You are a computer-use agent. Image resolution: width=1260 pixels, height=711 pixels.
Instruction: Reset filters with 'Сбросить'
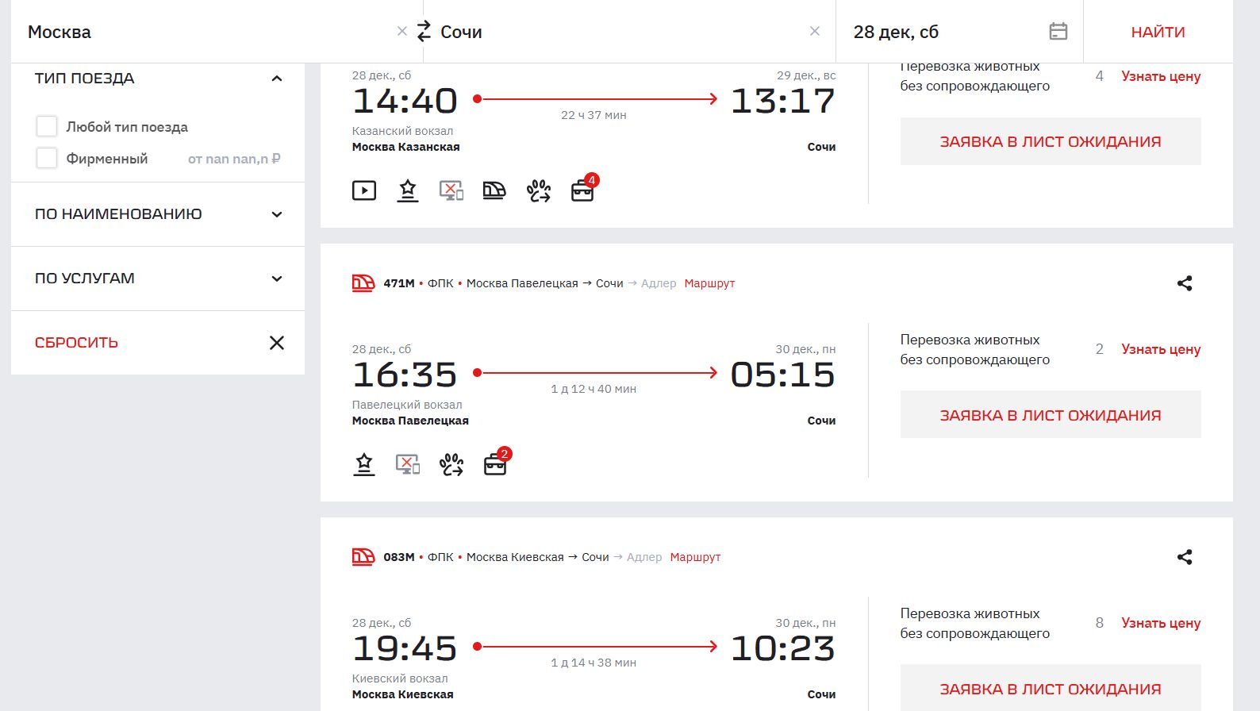(76, 343)
